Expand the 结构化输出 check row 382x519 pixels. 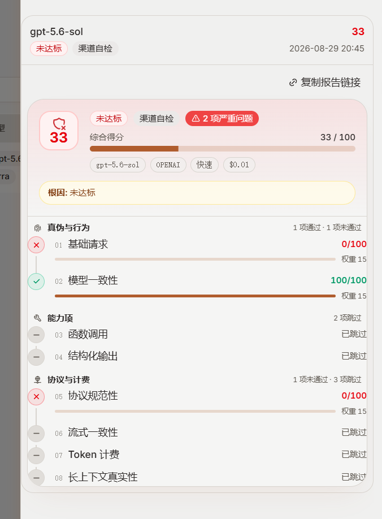coord(197,357)
